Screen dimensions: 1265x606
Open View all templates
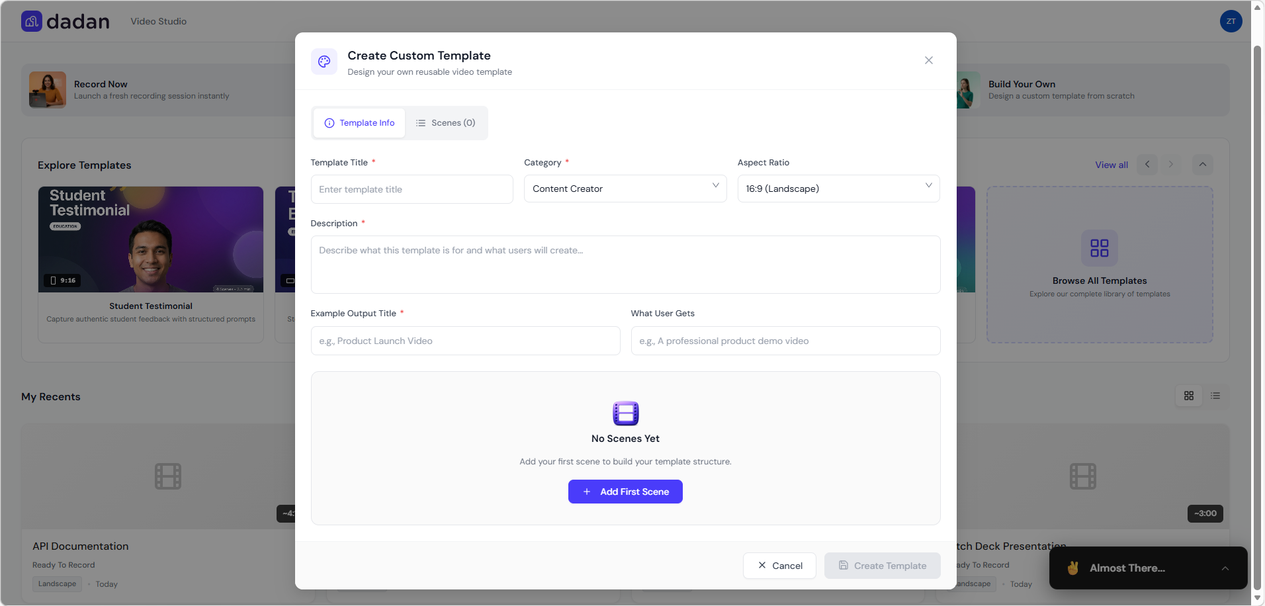point(1110,164)
